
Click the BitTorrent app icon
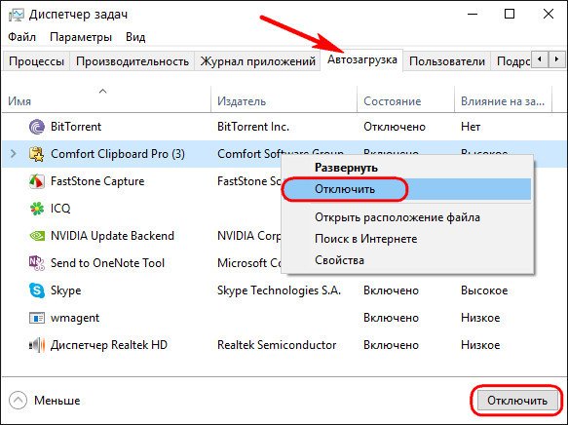click(37, 127)
